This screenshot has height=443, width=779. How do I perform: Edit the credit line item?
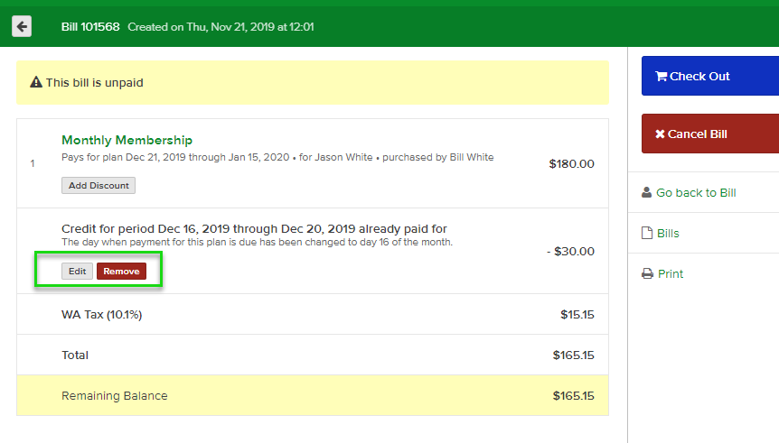(77, 271)
